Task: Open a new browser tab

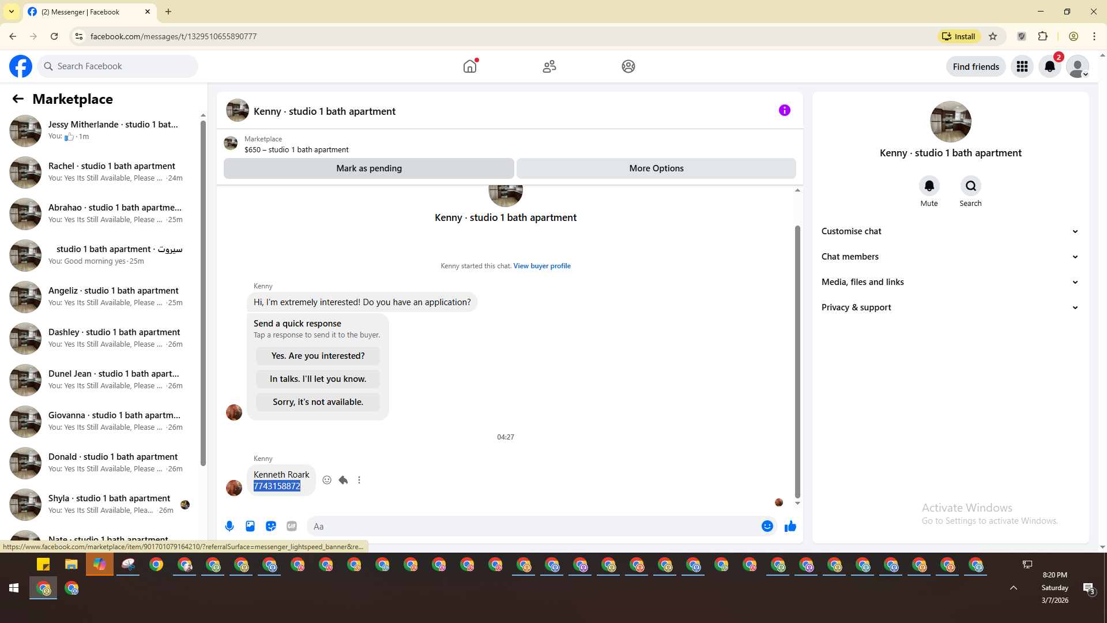Action: click(x=168, y=12)
